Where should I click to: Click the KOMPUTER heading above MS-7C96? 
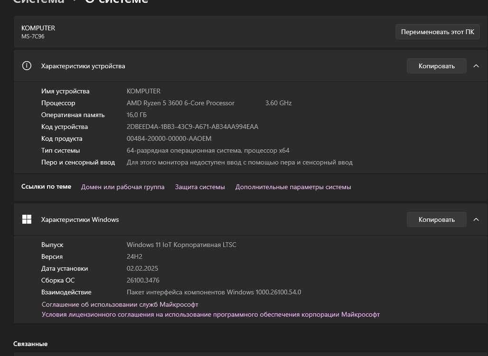click(x=38, y=28)
